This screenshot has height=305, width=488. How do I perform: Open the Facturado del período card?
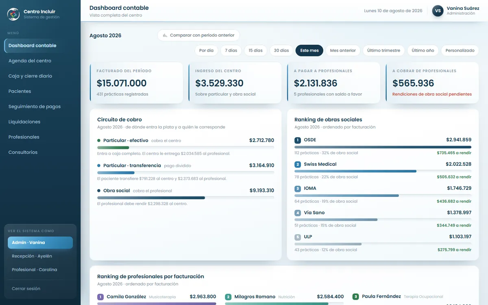pyautogui.click(x=136, y=83)
